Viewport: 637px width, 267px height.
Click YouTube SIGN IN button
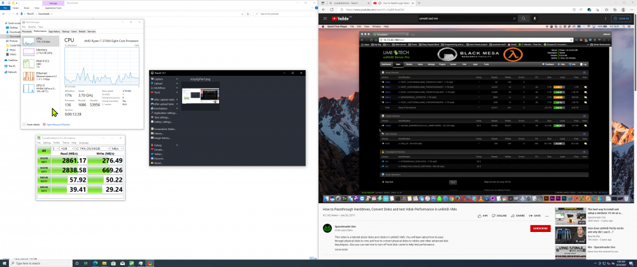coord(622,18)
